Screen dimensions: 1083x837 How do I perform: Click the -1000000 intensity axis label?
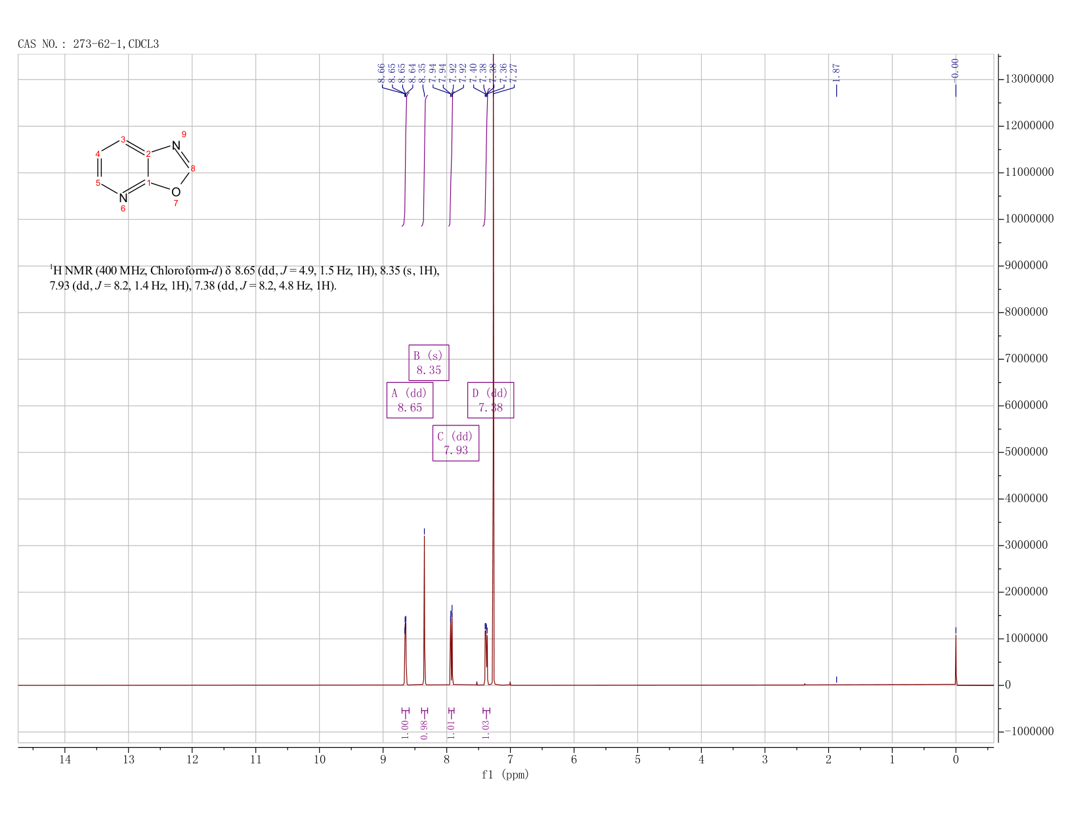1029,732
